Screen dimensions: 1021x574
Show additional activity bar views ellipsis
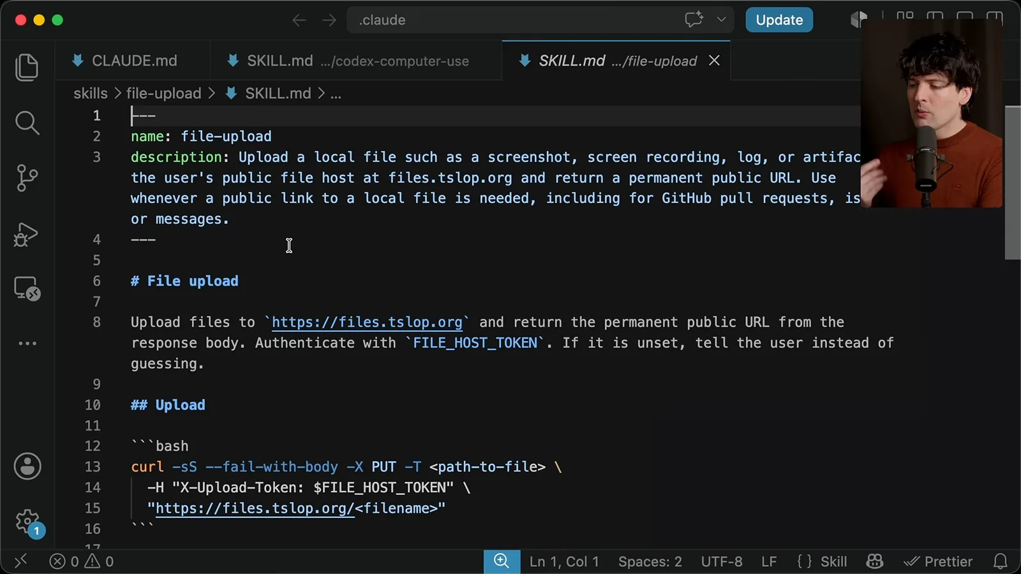27,343
